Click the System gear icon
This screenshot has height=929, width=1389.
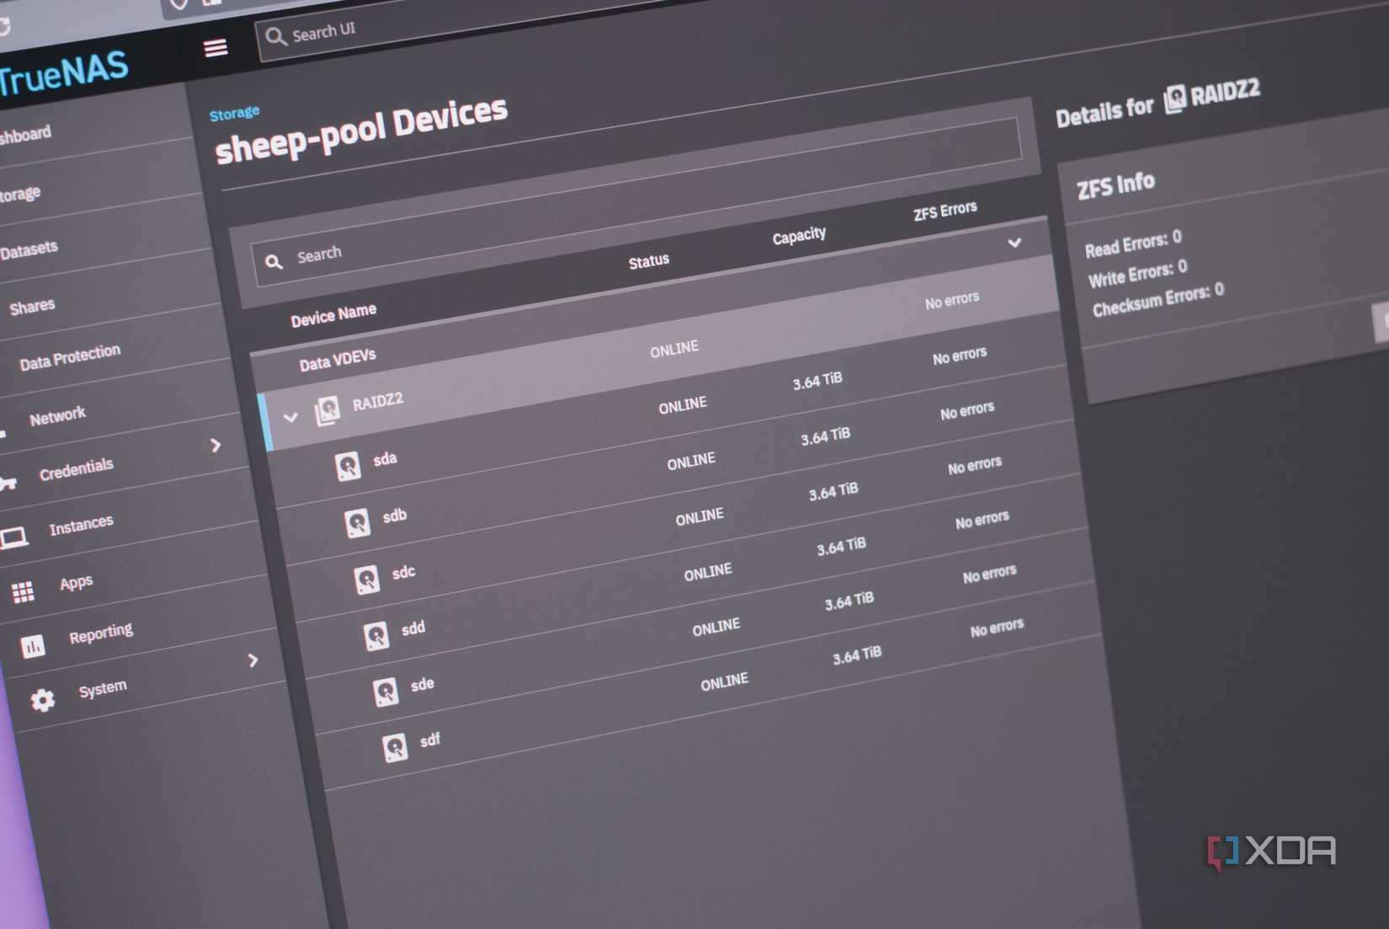click(x=42, y=701)
